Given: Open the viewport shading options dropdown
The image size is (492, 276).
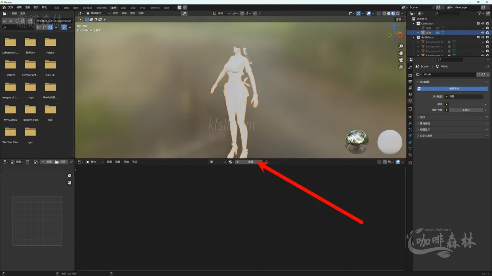Looking at the screenshot, I should point(402,13).
